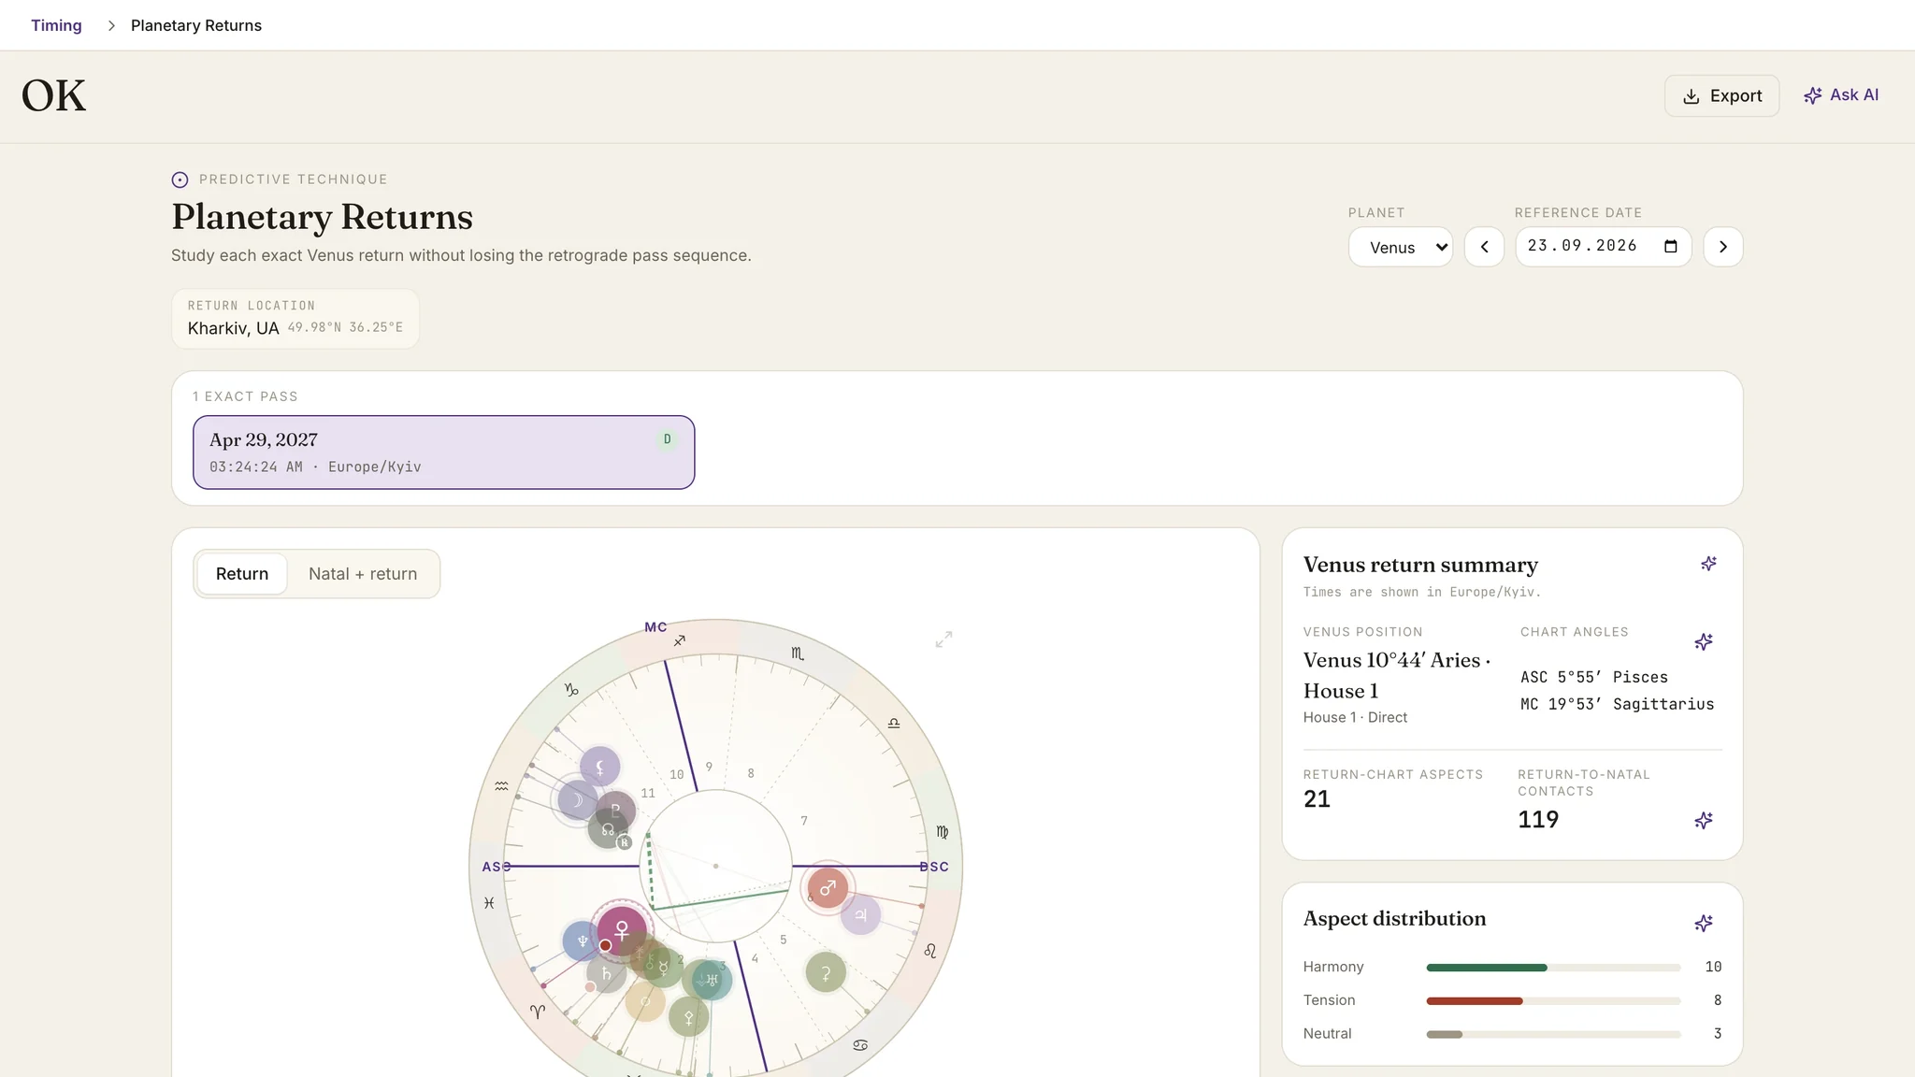This screenshot has width=1915, height=1077.
Task: Click the Black Moon Lilith glyph
Action: coord(599,768)
